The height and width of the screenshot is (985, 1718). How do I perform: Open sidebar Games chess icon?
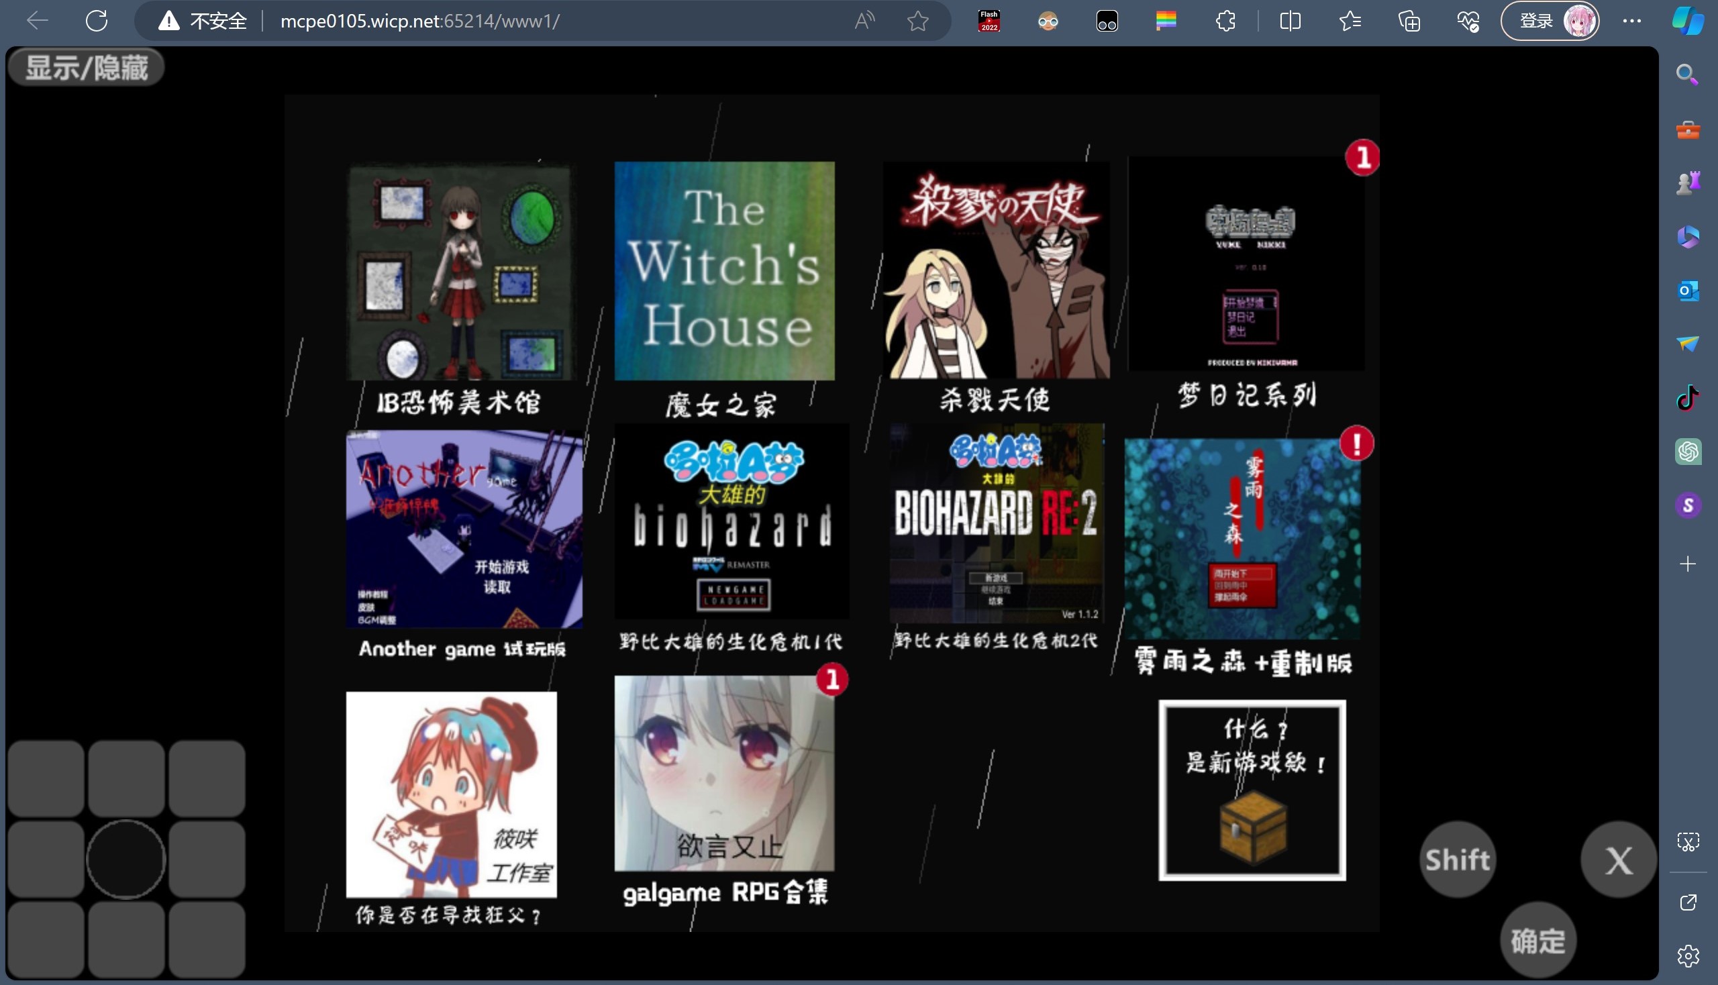coord(1688,183)
